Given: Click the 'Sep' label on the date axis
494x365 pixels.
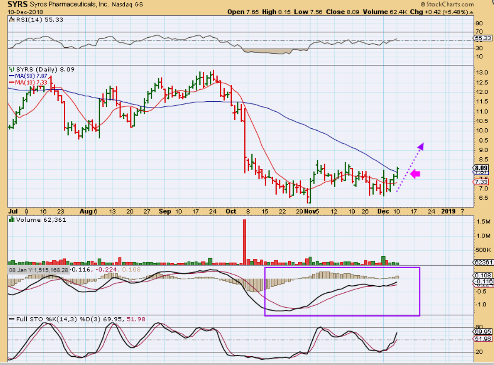Looking at the screenshot, I should tap(165, 211).
